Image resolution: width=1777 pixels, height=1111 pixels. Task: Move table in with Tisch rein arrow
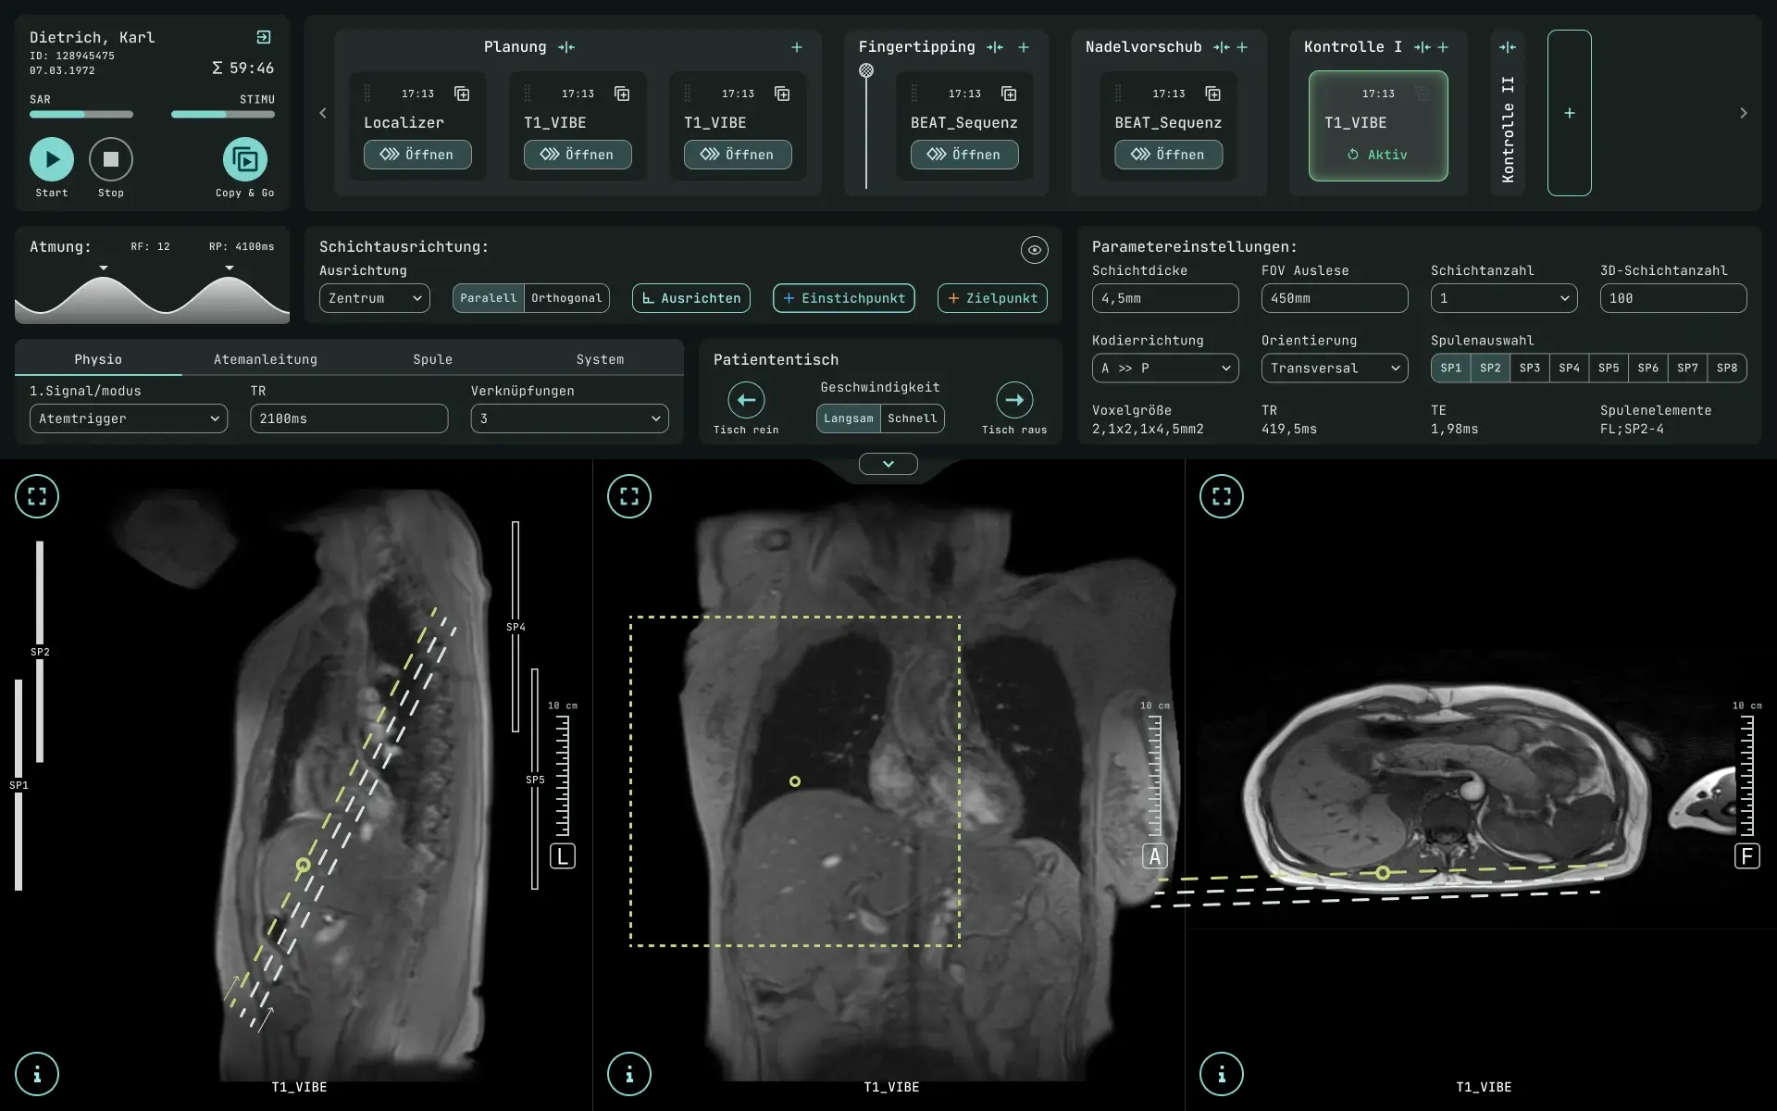click(746, 400)
